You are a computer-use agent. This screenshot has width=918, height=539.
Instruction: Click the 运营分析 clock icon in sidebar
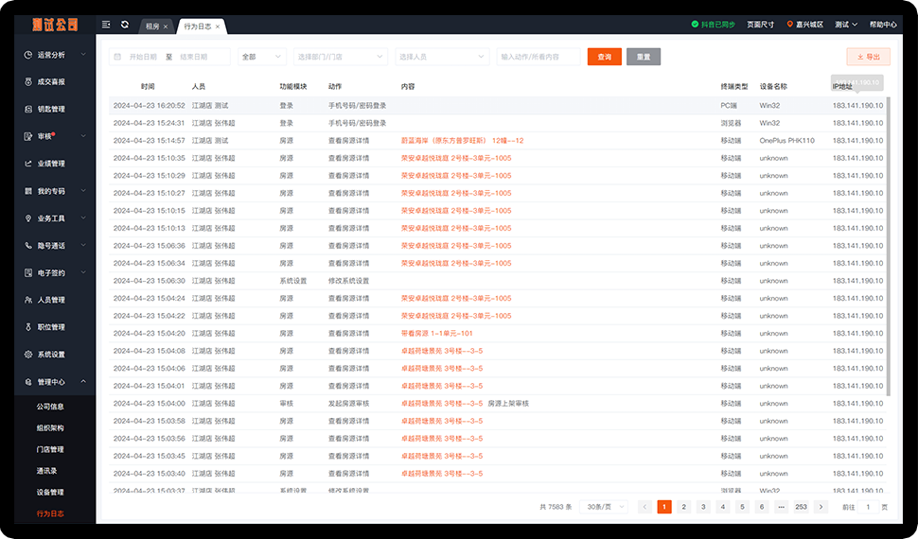[x=28, y=55]
